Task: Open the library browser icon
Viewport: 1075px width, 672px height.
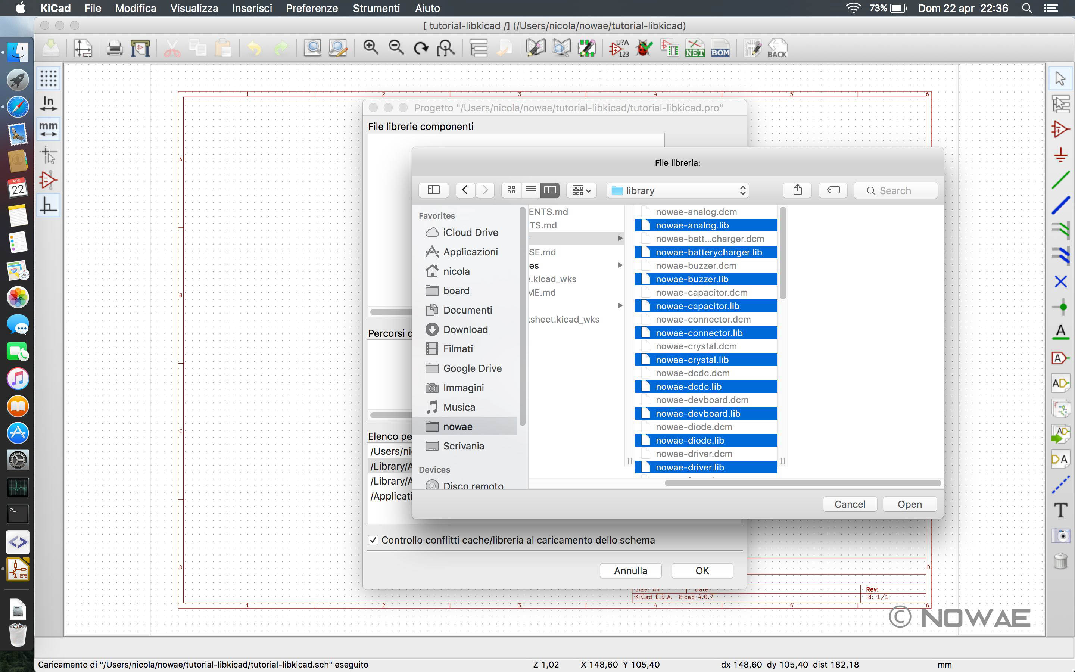Action: click(x=561, y=47)
